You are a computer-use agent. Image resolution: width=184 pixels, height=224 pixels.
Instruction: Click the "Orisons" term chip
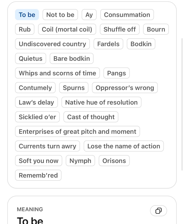click(x=114, y=161)
